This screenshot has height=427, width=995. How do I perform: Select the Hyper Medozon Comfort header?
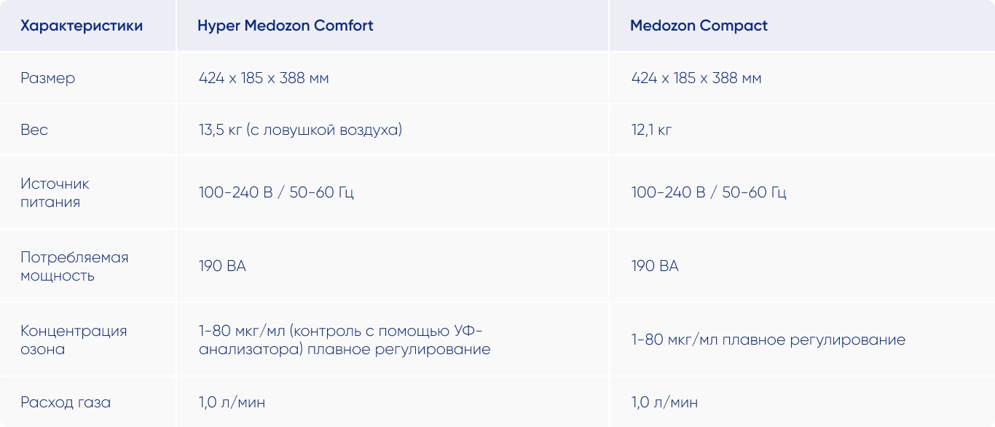coord(286,26)
